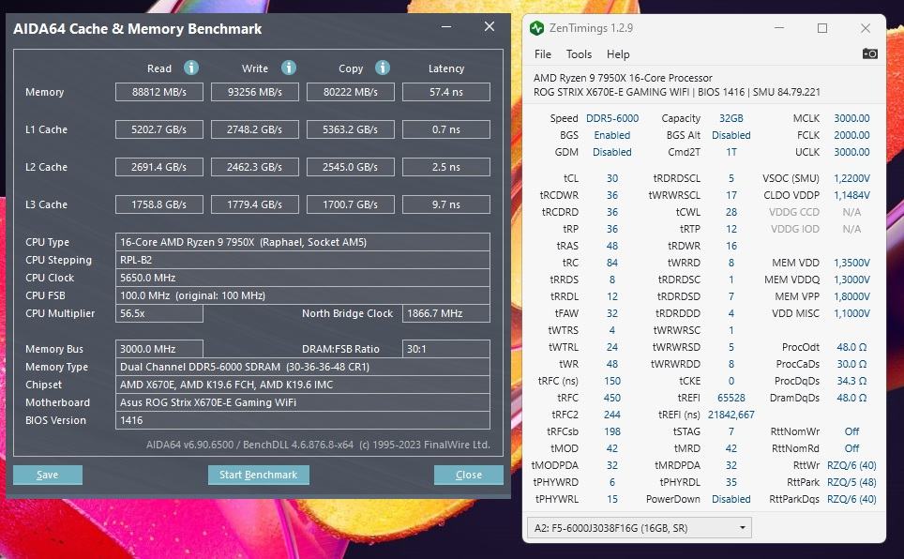Click the VSOC (SMU) 1,2200V value
The image size is (904, 559).
point(851,178)
